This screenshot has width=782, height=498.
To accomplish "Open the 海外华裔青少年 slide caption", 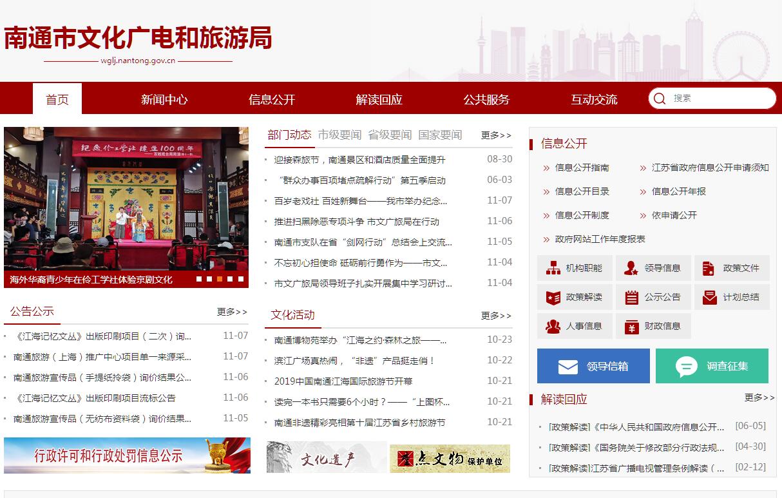I will [x=91, y=280].
